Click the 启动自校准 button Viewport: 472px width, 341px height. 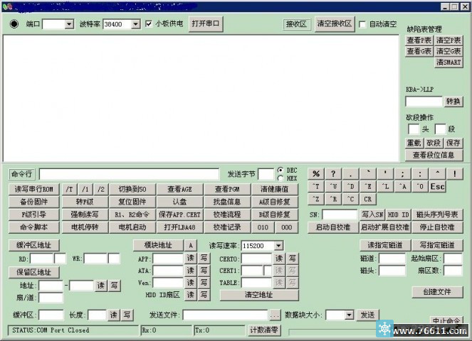click(332, 227)
